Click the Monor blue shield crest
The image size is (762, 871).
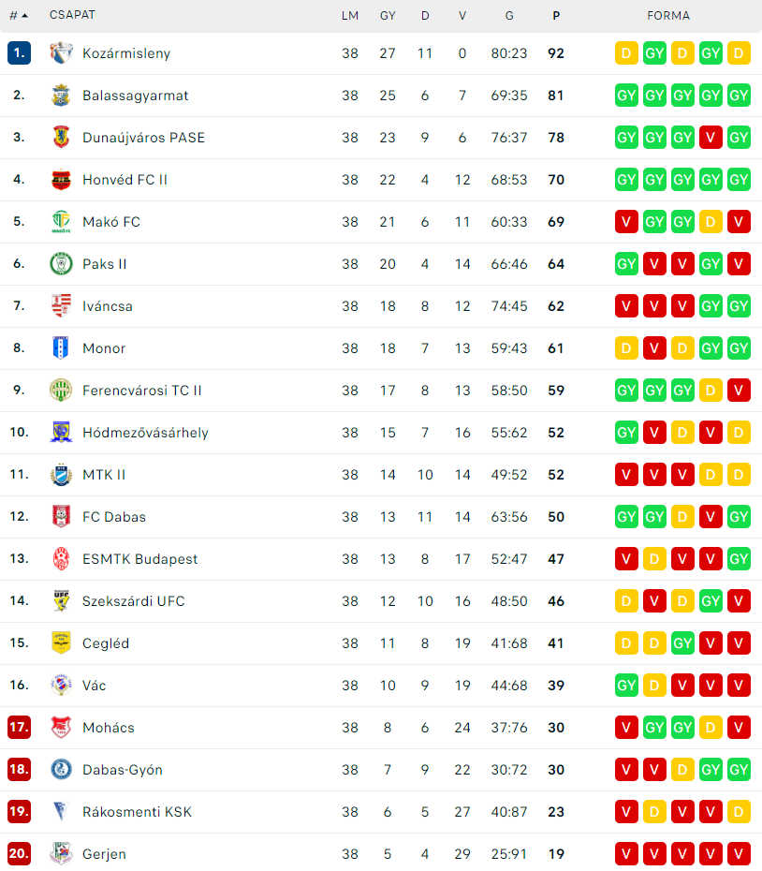click(x=61, y=348)
